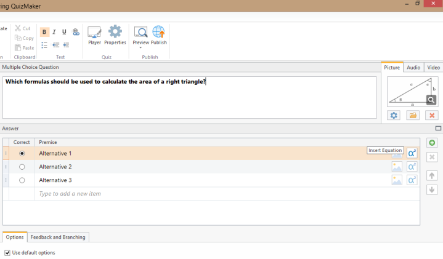Delete the selected answer with gray X
This screenshot has height=259, width=443.
432,157
